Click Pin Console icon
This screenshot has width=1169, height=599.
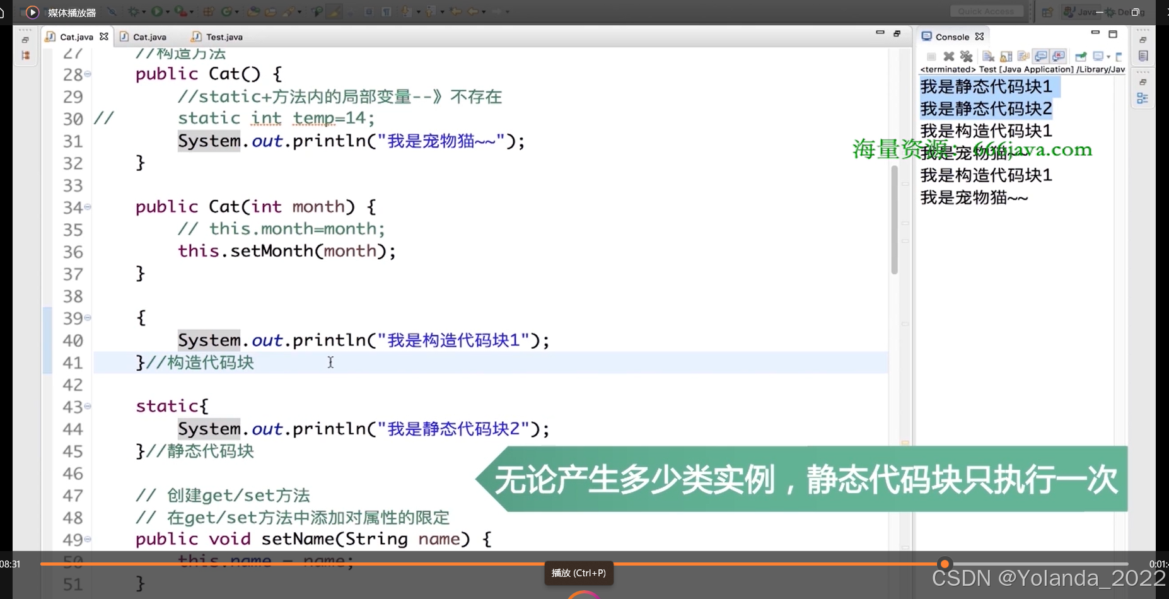1081,56
